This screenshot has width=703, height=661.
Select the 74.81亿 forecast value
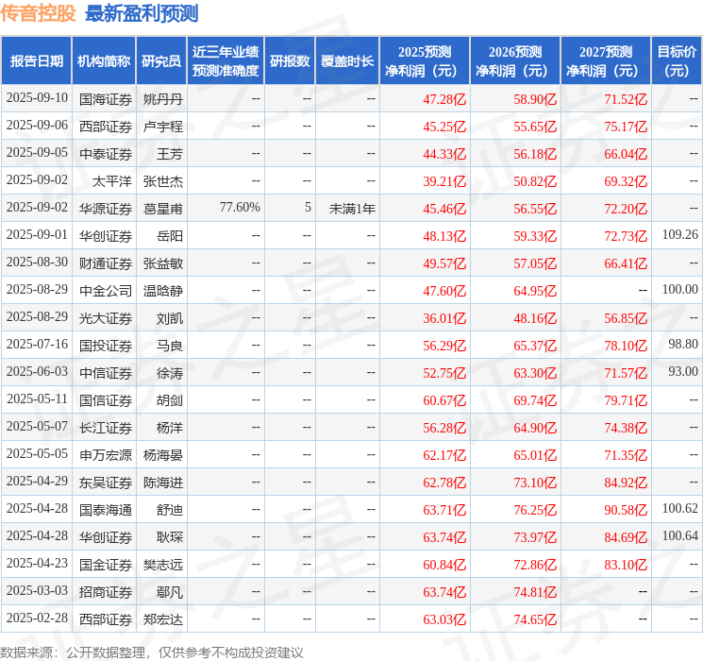[535, 592]
